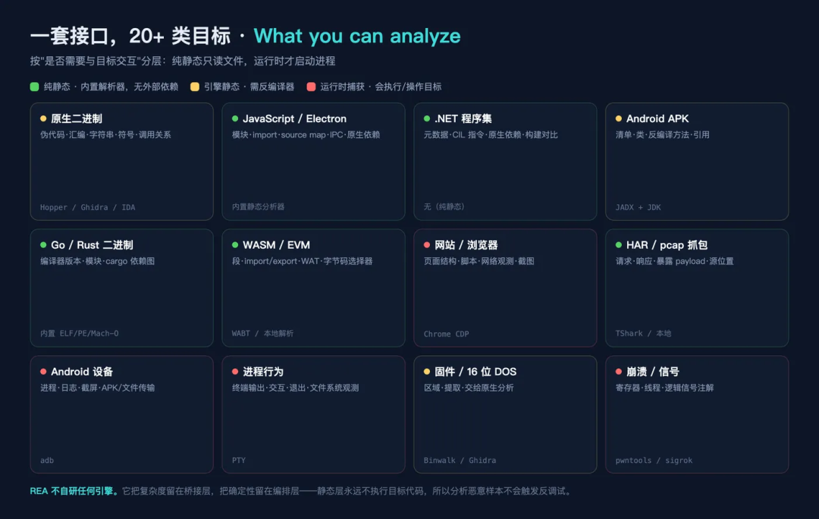This screenshot has width=819, height=519.
Task: Select the 进程行为 card title
Action: pyautogui.click(x=262, y=372)
